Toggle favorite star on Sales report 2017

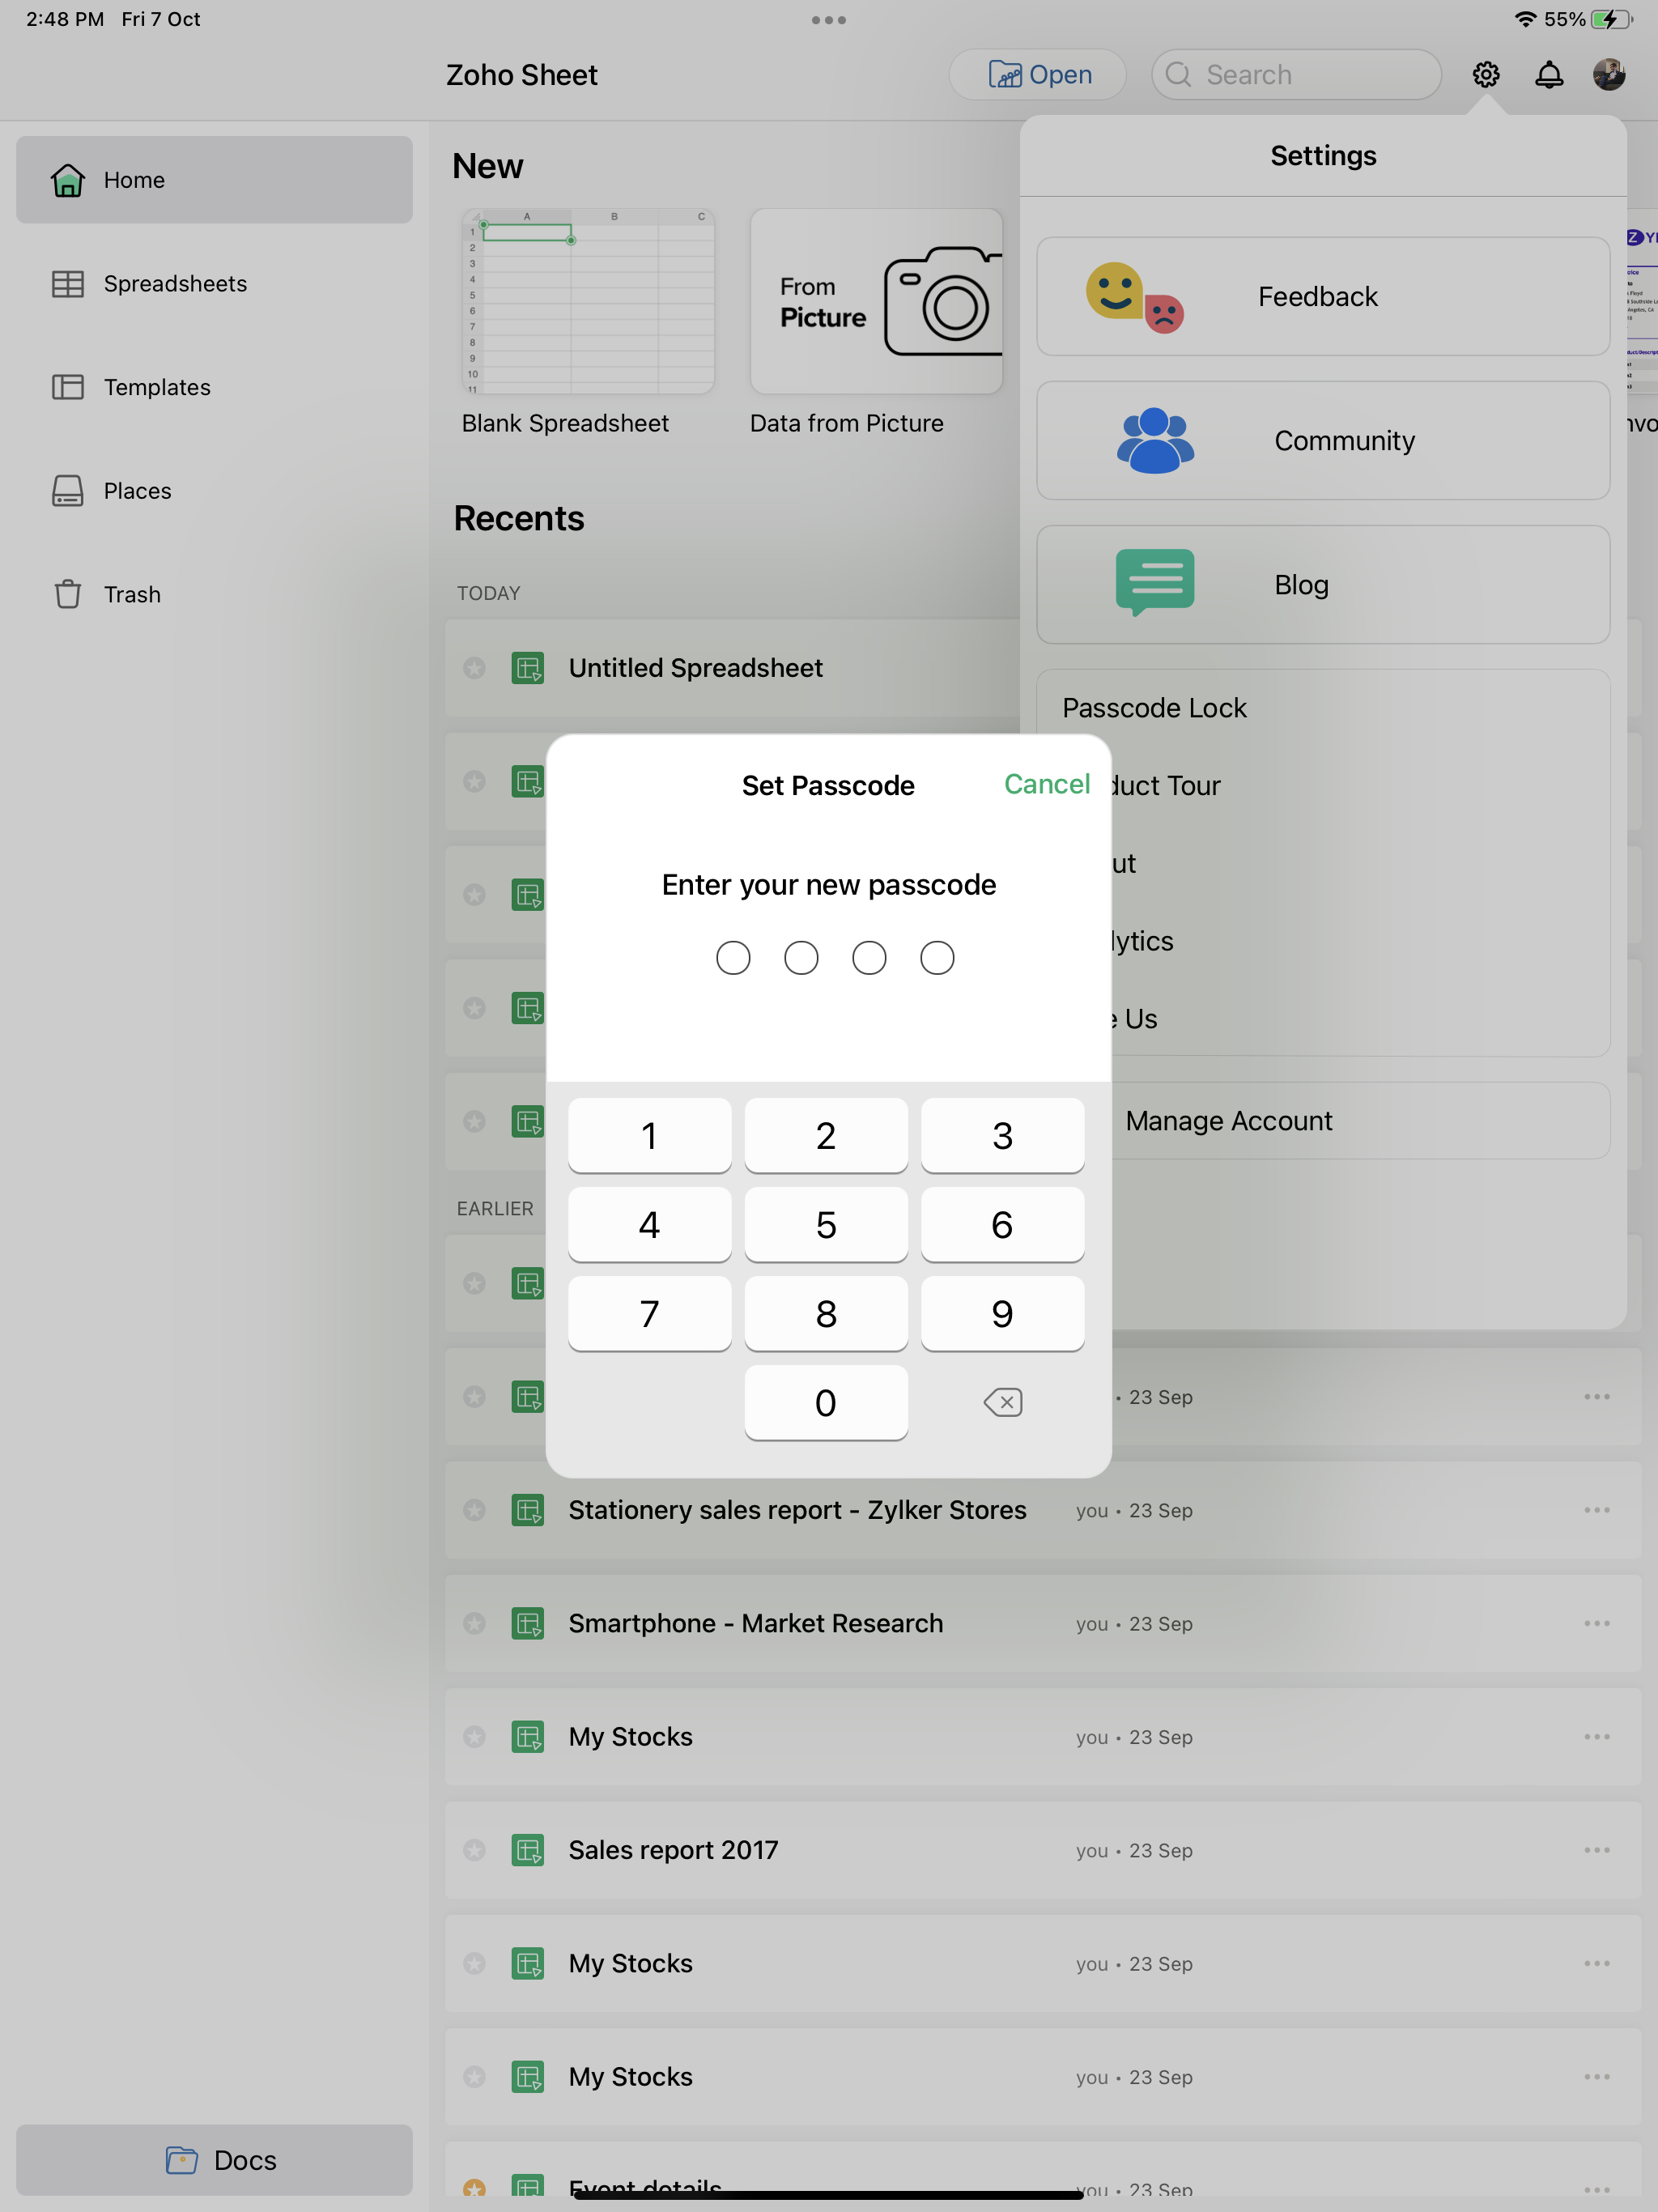coord(475,1850)
